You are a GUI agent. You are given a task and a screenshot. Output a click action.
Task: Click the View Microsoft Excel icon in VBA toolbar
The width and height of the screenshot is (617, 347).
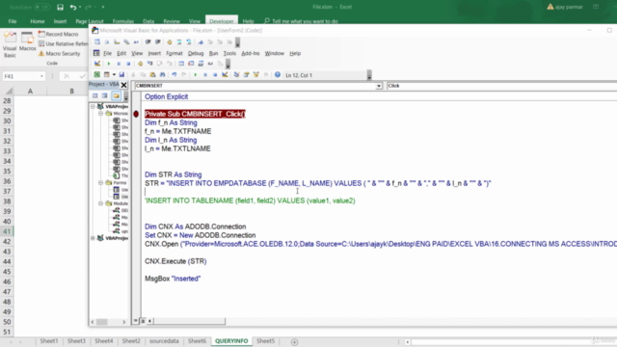(96, 75)
